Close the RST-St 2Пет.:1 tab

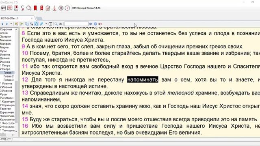point(32,18)
